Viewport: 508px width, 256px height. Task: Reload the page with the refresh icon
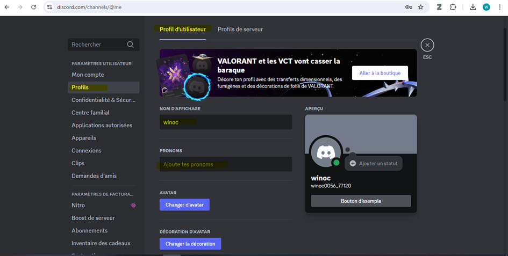33,7
